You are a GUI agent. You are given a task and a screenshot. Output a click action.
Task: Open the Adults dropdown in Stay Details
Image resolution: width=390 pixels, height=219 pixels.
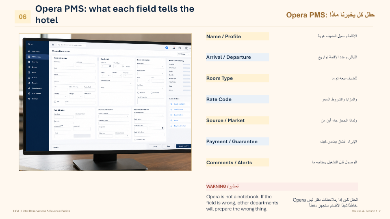click(x=106, y=75)
